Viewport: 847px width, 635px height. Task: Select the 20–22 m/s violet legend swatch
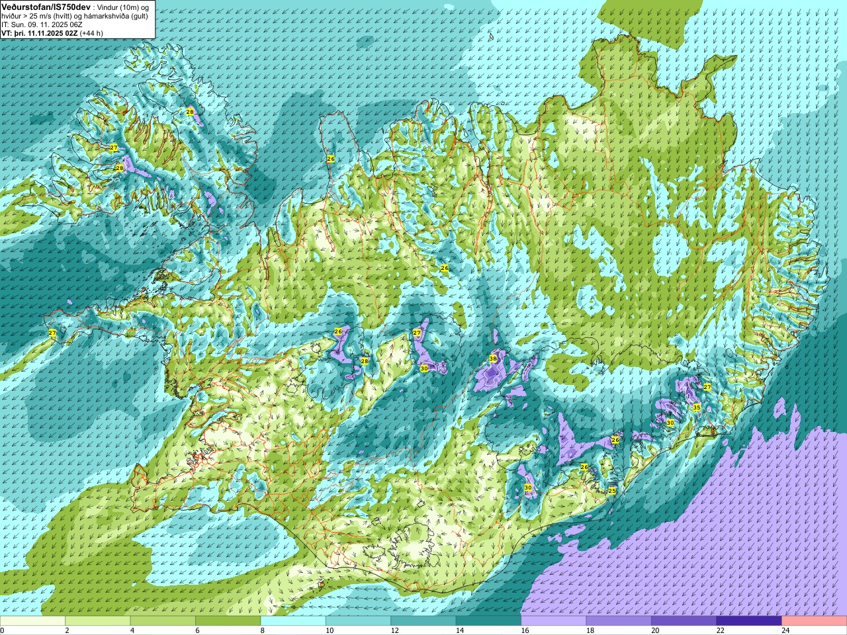(x=684, y=621)
